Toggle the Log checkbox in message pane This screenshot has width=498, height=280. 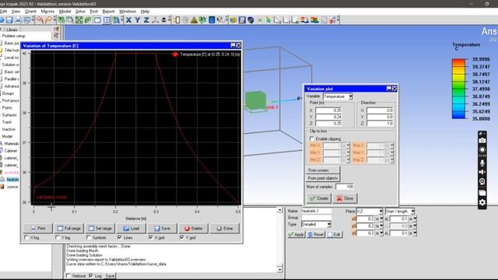(91, 275)
